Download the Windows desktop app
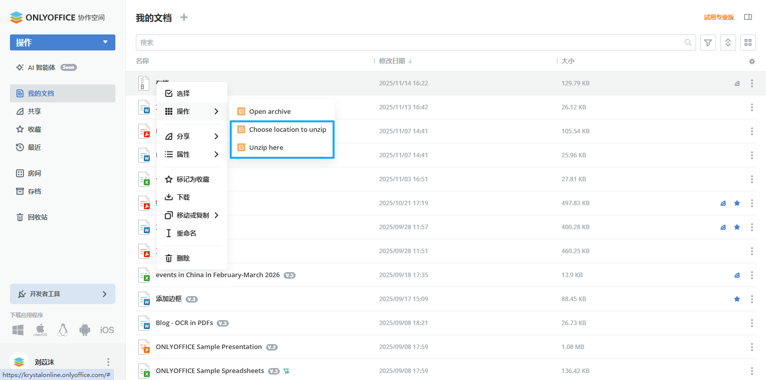The image size is (766, 380). click(18, 330)
